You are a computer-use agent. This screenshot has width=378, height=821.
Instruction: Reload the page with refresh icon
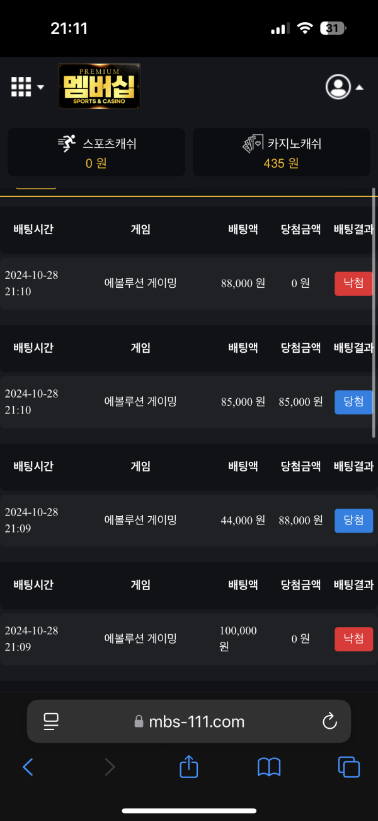(329, 721)
